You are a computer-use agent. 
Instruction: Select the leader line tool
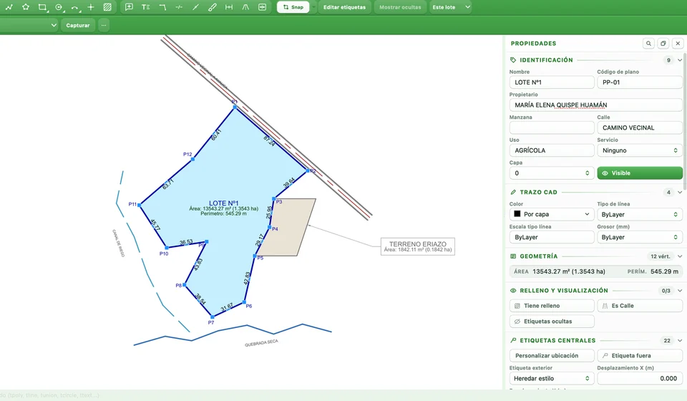162,7
